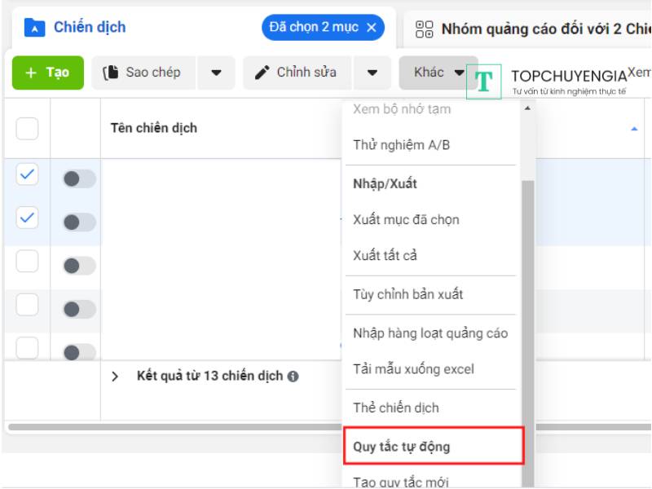652x489 pixels.
Task: Open the Sao chép dropdown arrow
Action: (x=216, y=73)
